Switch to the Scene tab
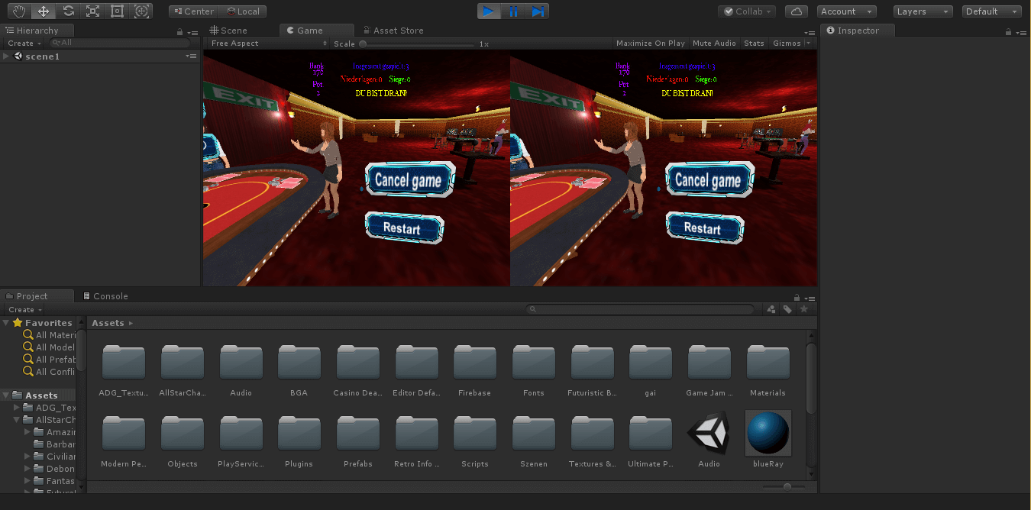The image size is (1031, 510). click(x=228, y=31)
